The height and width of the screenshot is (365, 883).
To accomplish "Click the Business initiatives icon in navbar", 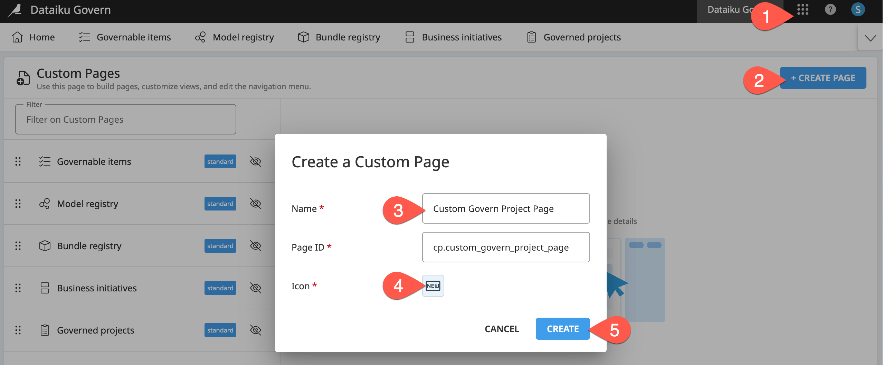I will [x=410, y=37].
